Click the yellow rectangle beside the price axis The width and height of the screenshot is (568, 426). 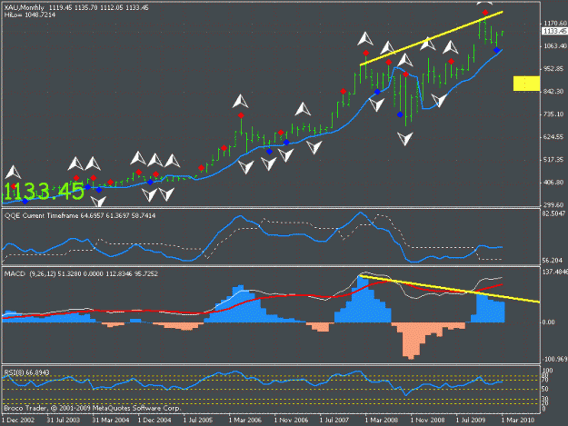point(526,84)
